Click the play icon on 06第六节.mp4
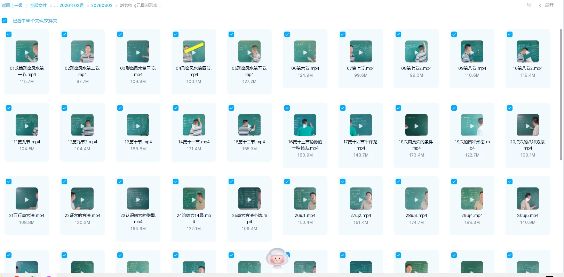564x277 pixels. tap(305, 53)
